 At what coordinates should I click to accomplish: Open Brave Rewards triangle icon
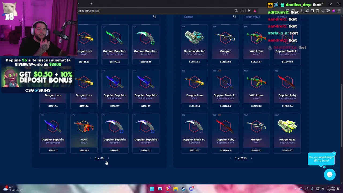click(x=255, y=11)
